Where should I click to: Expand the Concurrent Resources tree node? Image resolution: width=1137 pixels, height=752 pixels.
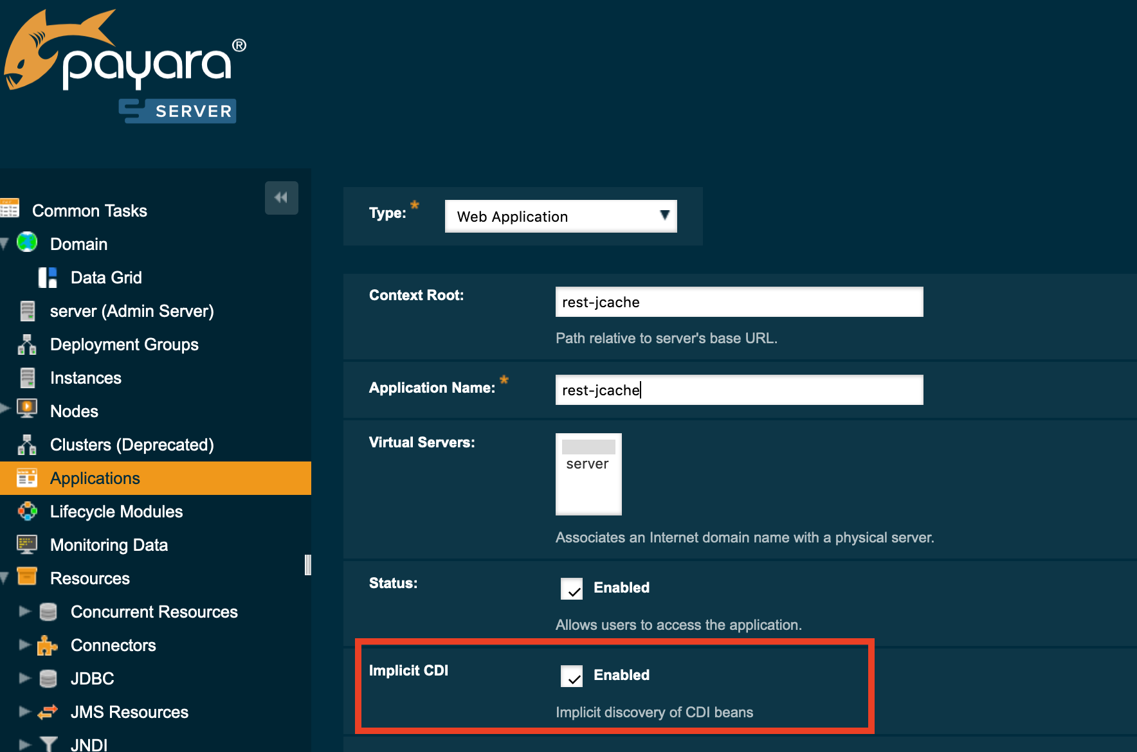24,611
